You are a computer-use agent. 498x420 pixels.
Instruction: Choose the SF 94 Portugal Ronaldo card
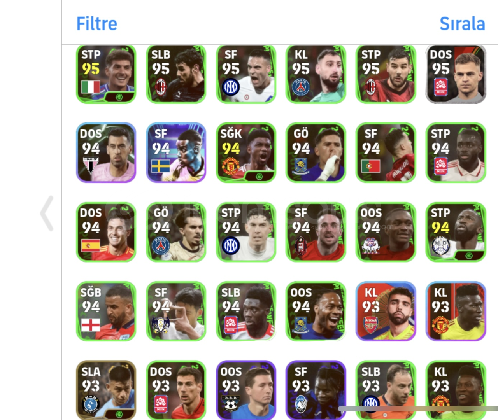[386, 152]
